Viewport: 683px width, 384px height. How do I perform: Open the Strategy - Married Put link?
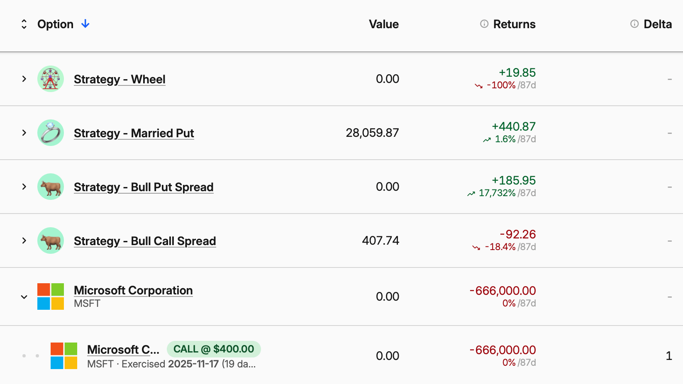pyautogui.click(x=134, y=133)
